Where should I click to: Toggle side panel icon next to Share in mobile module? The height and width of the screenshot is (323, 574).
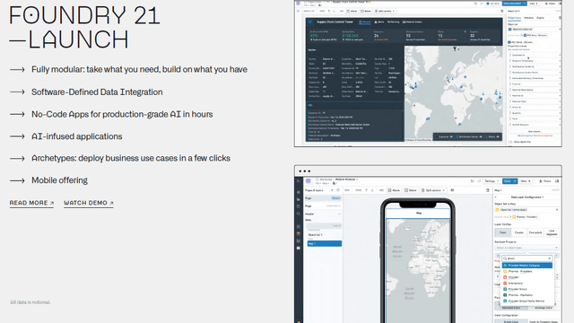click(557, 181)
